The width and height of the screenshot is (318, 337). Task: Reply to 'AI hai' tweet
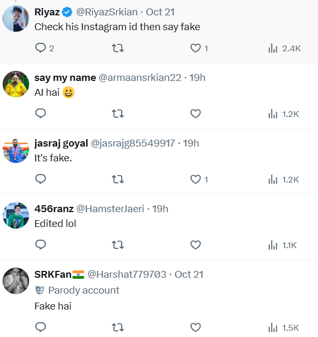pyautogui.click(x=41, y=113)
